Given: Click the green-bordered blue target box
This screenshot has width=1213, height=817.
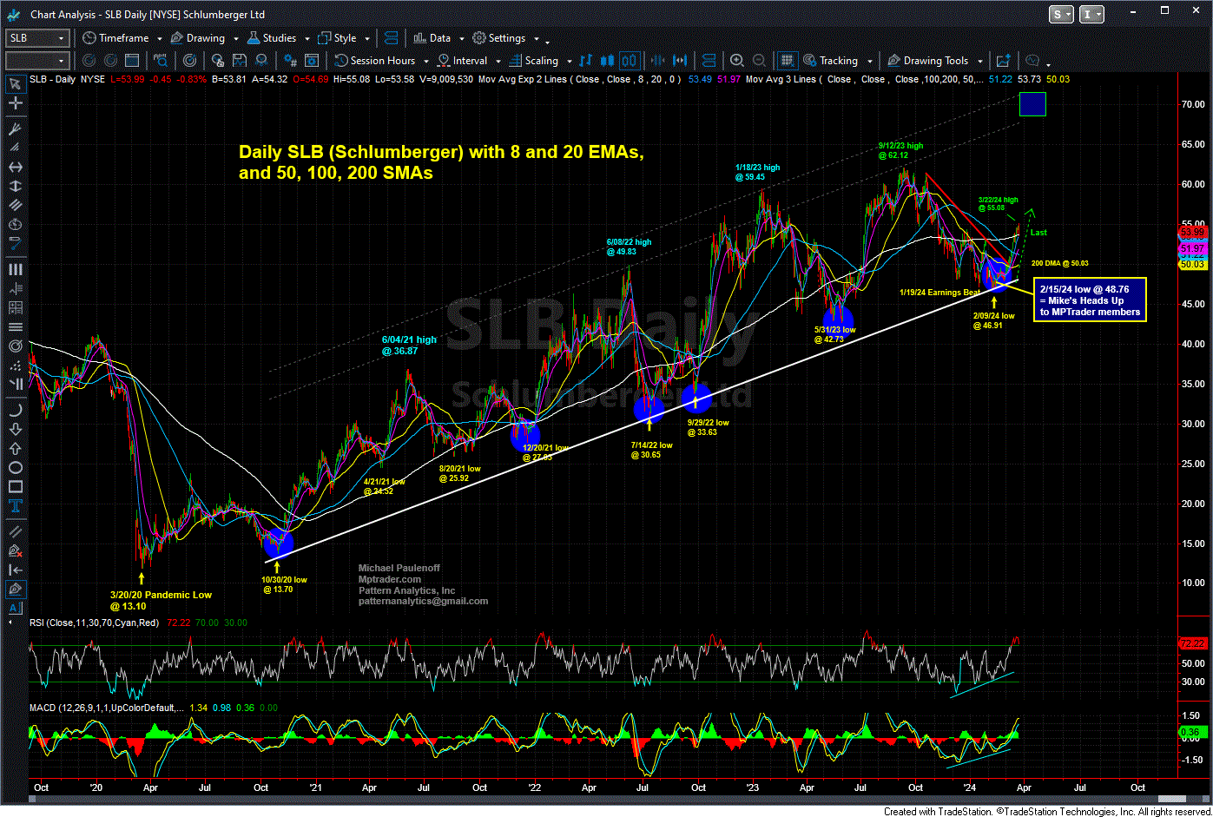Looking at the screenshot, I should 1032,104.
